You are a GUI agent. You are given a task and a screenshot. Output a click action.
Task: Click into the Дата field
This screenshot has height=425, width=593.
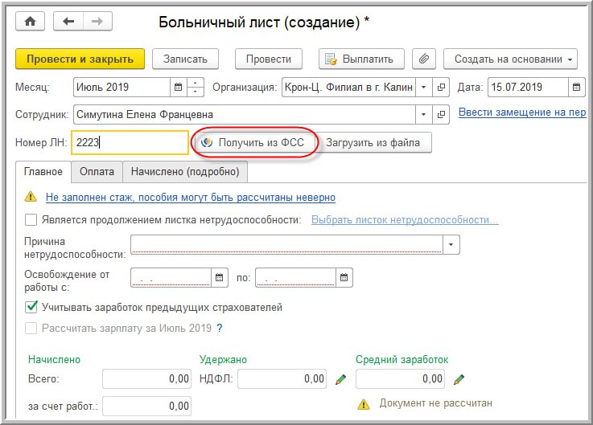pyautogui.click(x=529, y=88)
